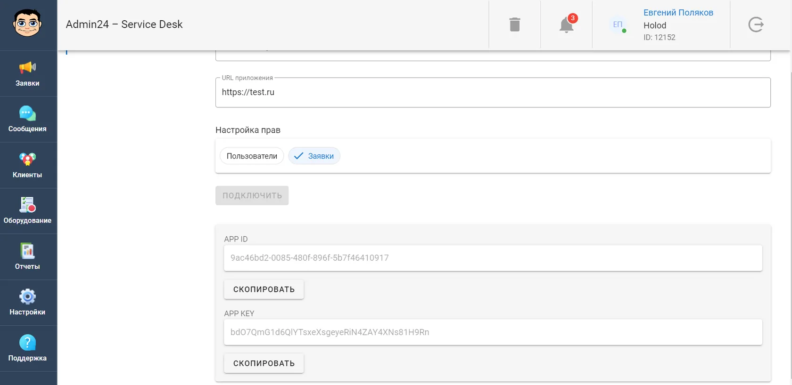Viewport: 792px width, 385px height.
Task: Click the URL приложения input field
Action: (493, 92)
